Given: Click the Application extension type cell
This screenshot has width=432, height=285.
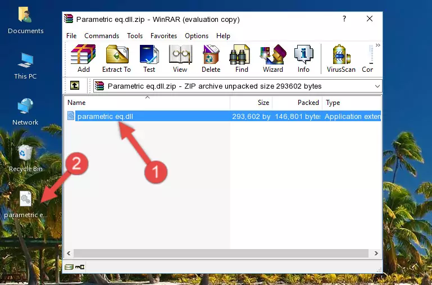Looking at the screenshot, I should (x=353, y=116).
